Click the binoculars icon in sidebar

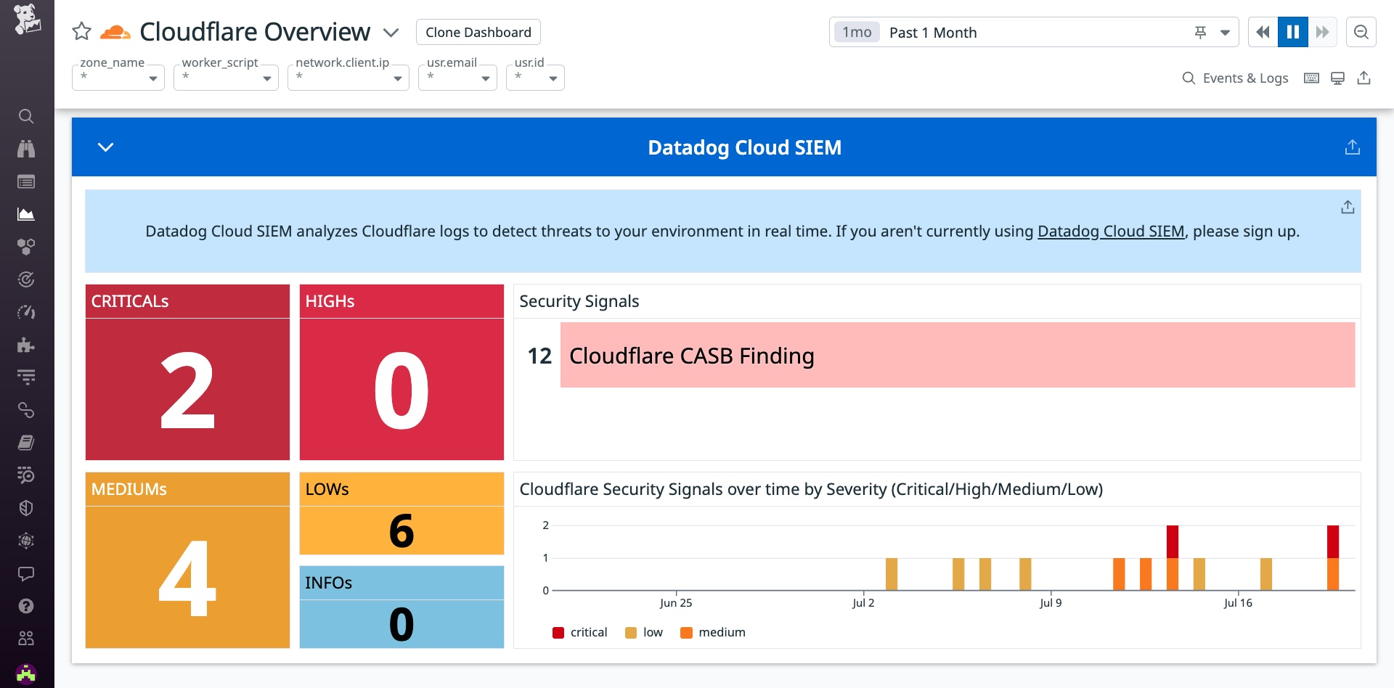click(26, 149)
